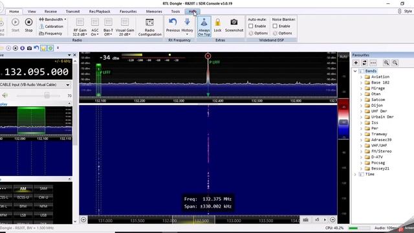The image size is (414, 233).
Task: Select LSB demodulation mode
Action: click(23, 215)
